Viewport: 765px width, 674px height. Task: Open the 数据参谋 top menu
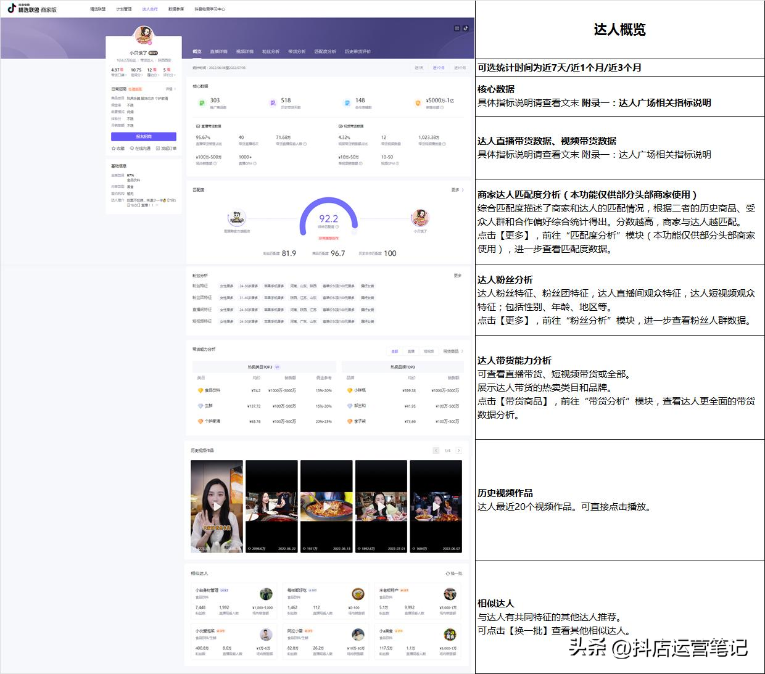pos(176,9)
